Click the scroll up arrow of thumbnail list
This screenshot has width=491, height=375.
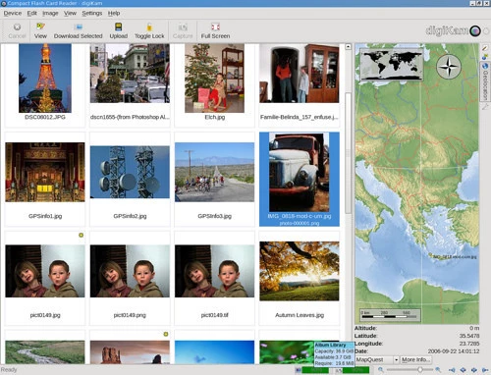pos(348,47)
